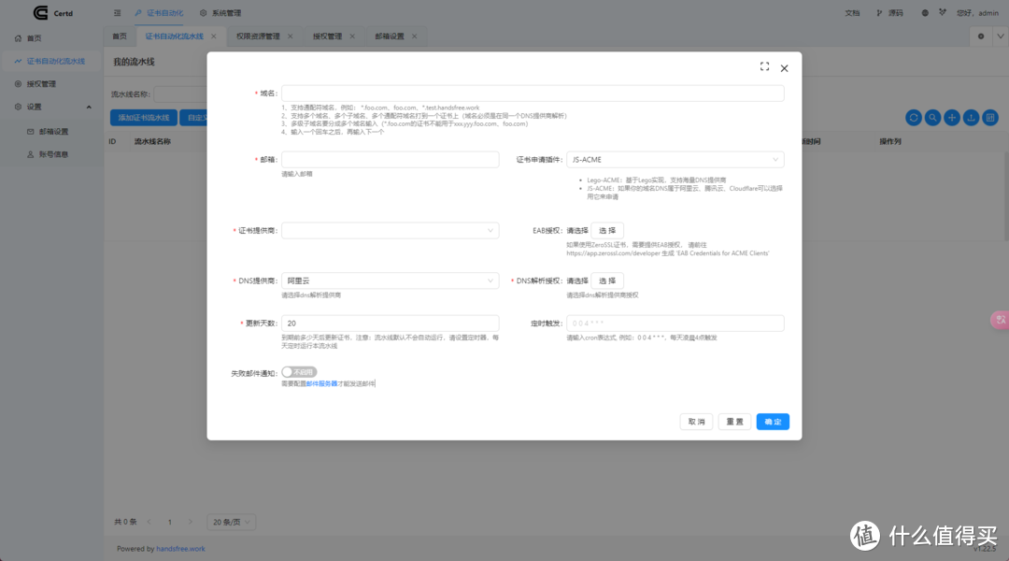Open the 20 条/页 page size selector

tap(227, 521)
